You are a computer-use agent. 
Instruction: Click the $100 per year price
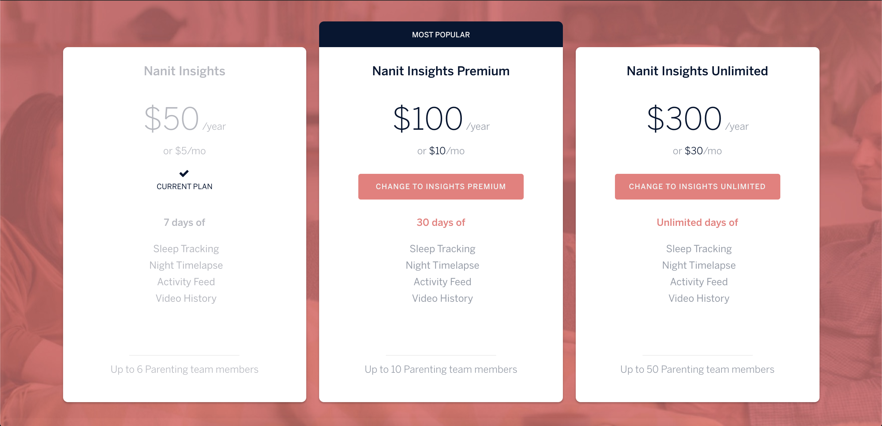(x=441, y=118)
